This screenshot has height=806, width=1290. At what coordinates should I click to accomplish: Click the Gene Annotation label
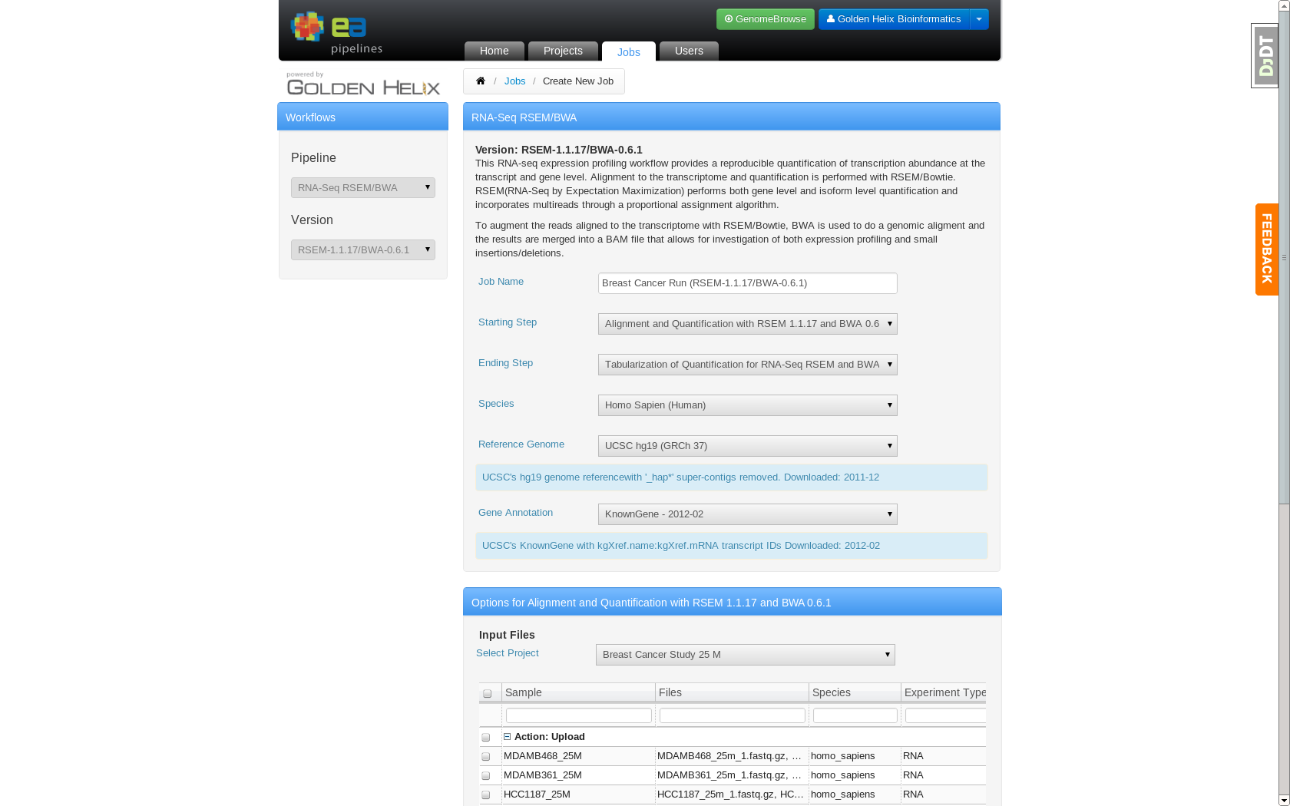[x=515, y=513]
